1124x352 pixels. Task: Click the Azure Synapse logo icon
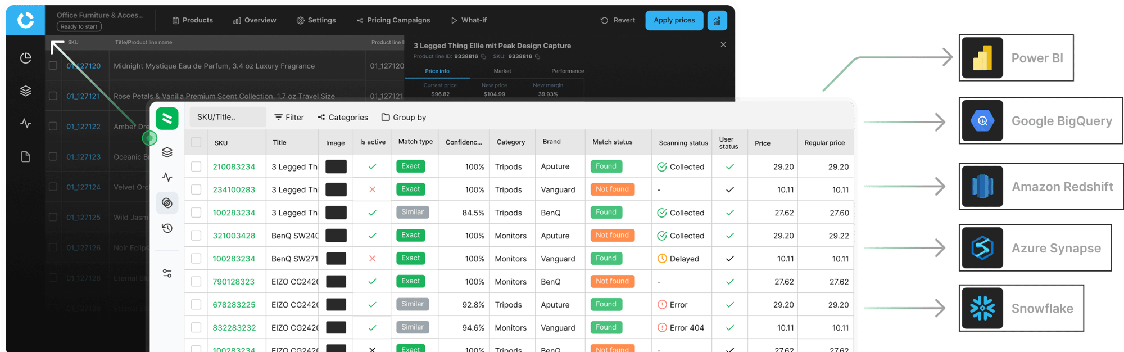point(982,248)
